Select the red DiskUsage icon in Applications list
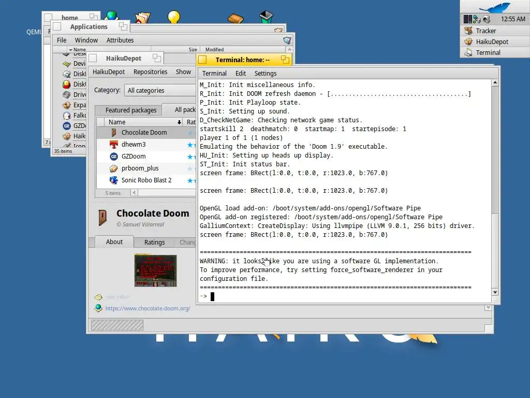This screenshot has height=398, width=530. pyautogui.click(x=67, y=84)
